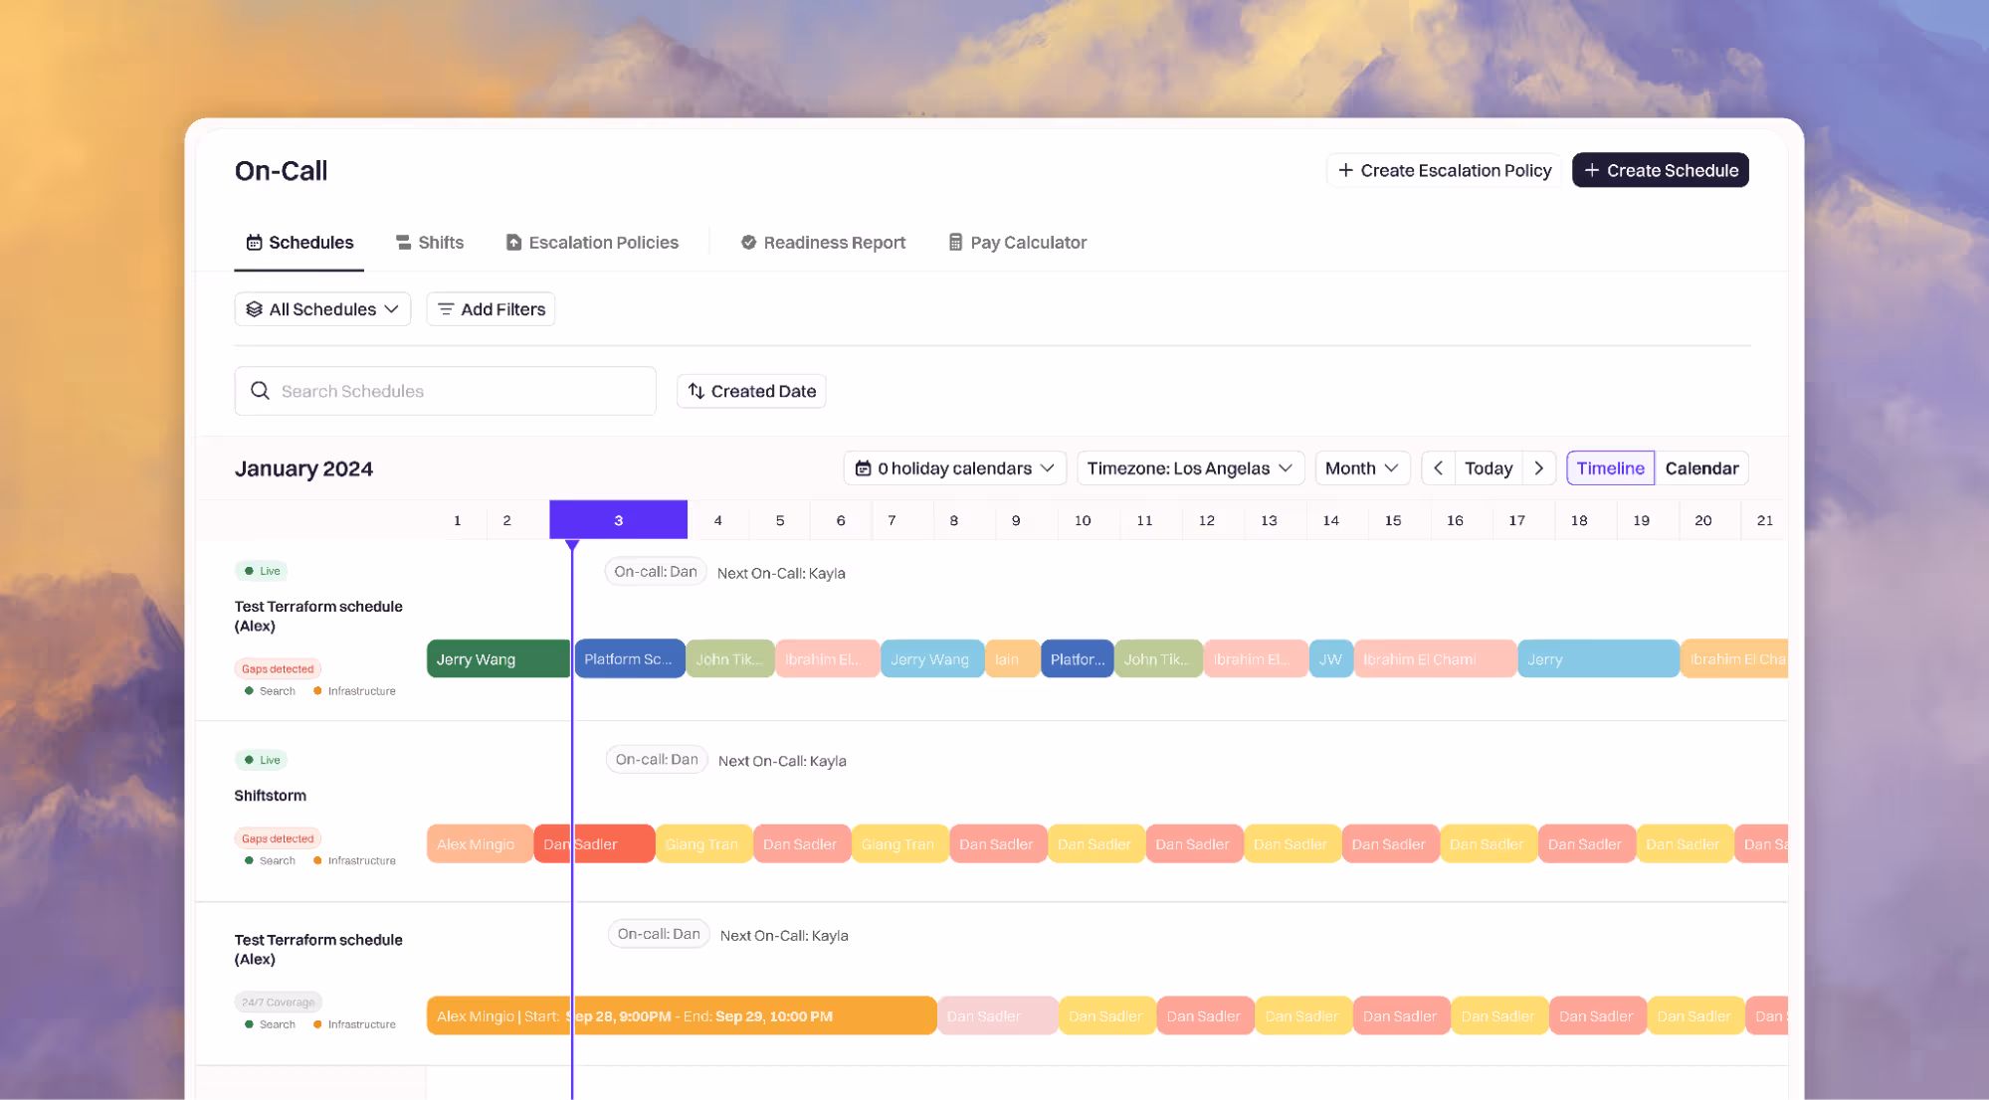Advance to the next month with the right arrow
Viewport: 1989px width, 1100px height.
(x=1538, y=468)
